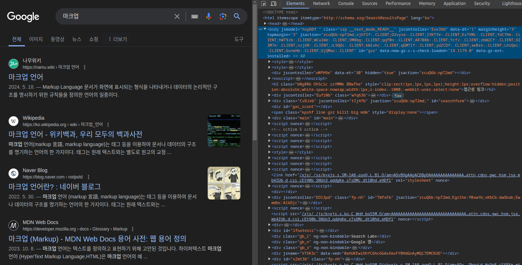Image resolution: width=522 pixels, height=265 pixels.
Task: Open Google Lens image search
Action: (223, 16)
